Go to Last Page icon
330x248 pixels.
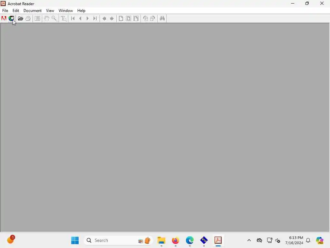(x=95, y=18)
